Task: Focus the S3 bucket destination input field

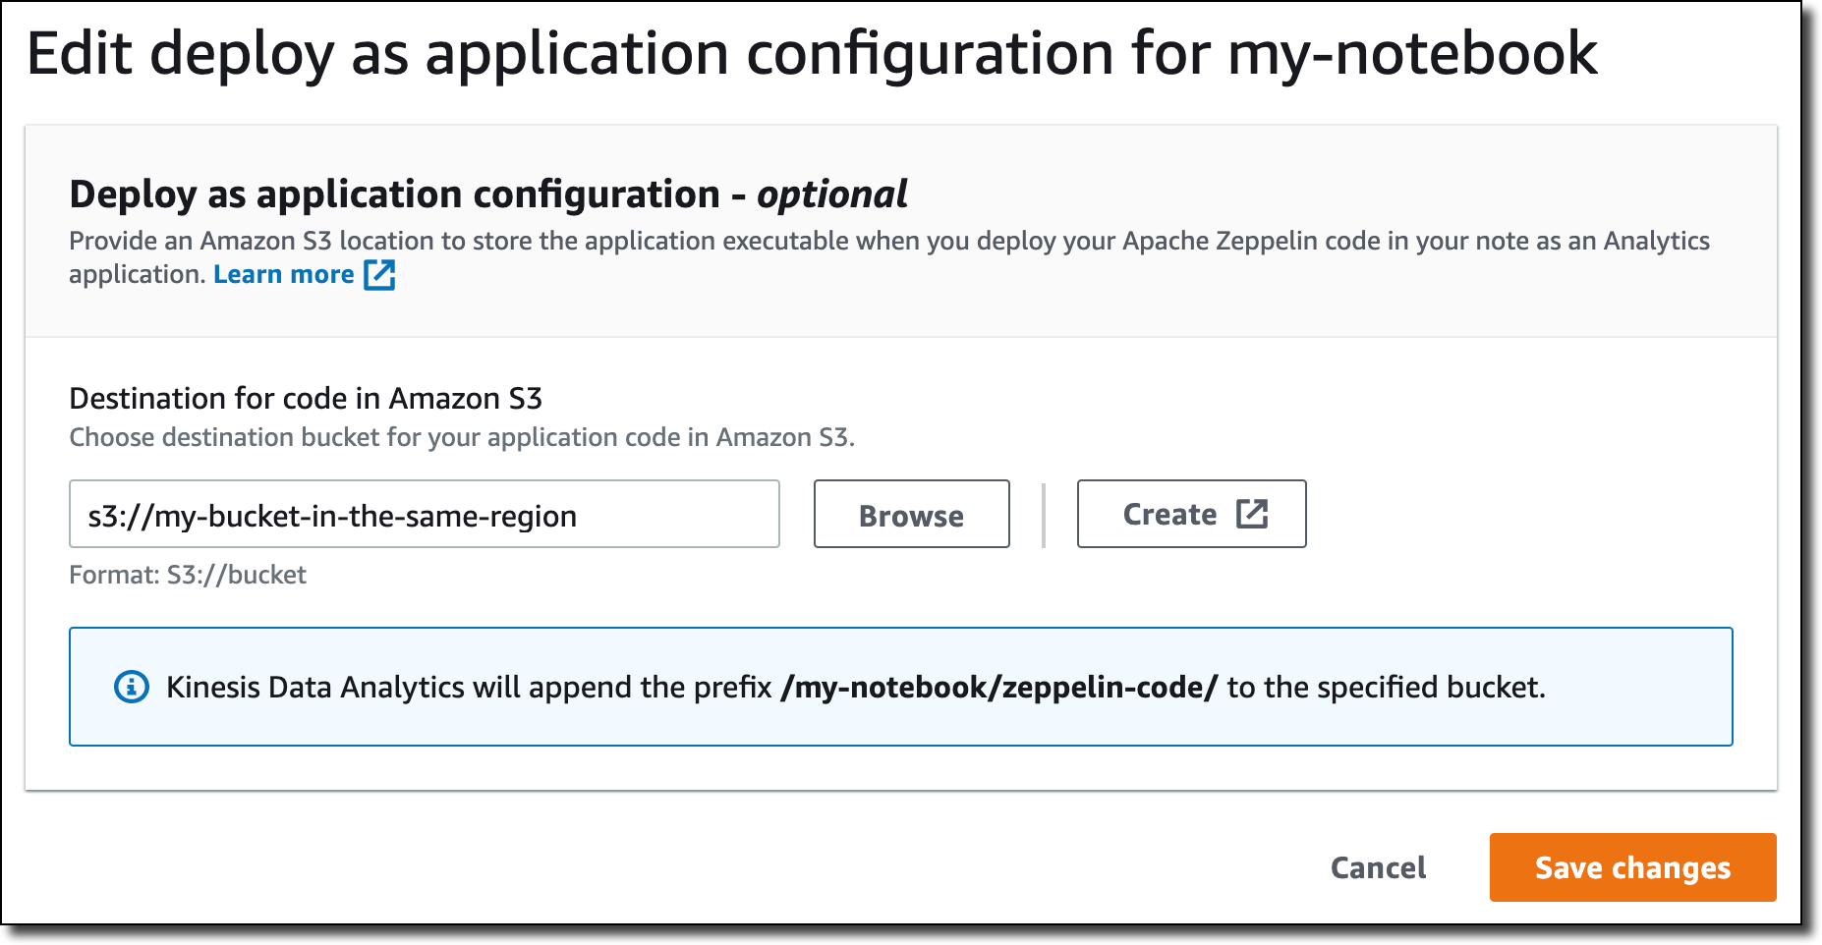Action: coord(424,514)
